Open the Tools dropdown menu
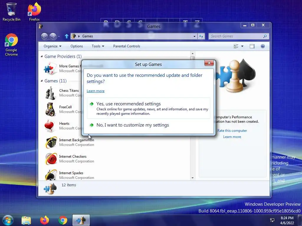Screen dimensions: 302x226 pos(98,46)
